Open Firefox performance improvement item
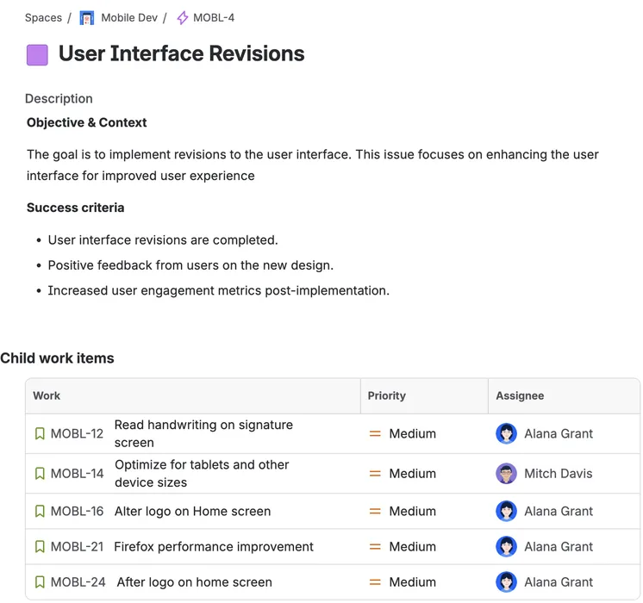The image size is (643, 603). click(214, 547)
